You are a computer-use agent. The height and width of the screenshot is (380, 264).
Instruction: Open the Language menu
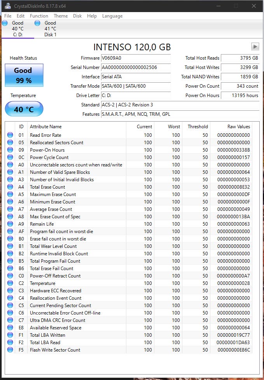coord(112,16)
